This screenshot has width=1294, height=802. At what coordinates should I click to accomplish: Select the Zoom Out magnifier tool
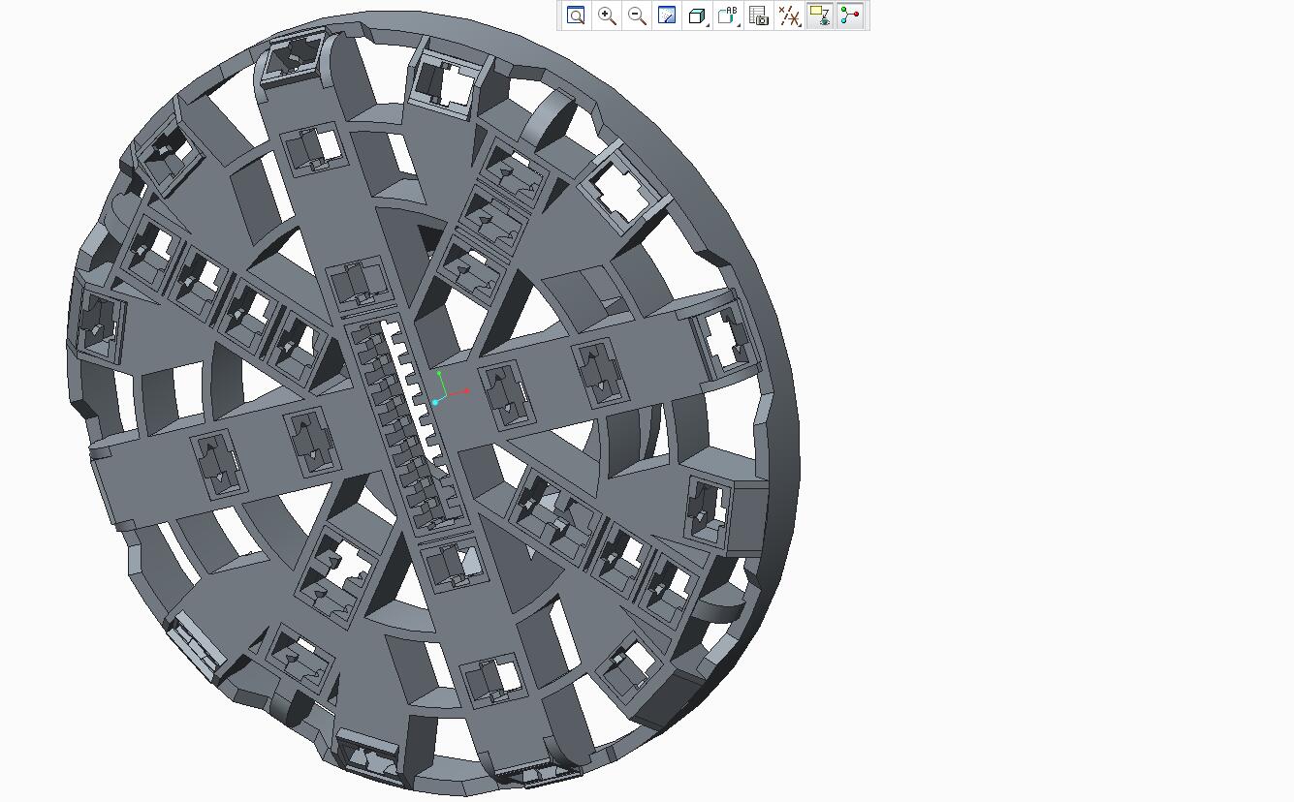click(x=637, y=15)
